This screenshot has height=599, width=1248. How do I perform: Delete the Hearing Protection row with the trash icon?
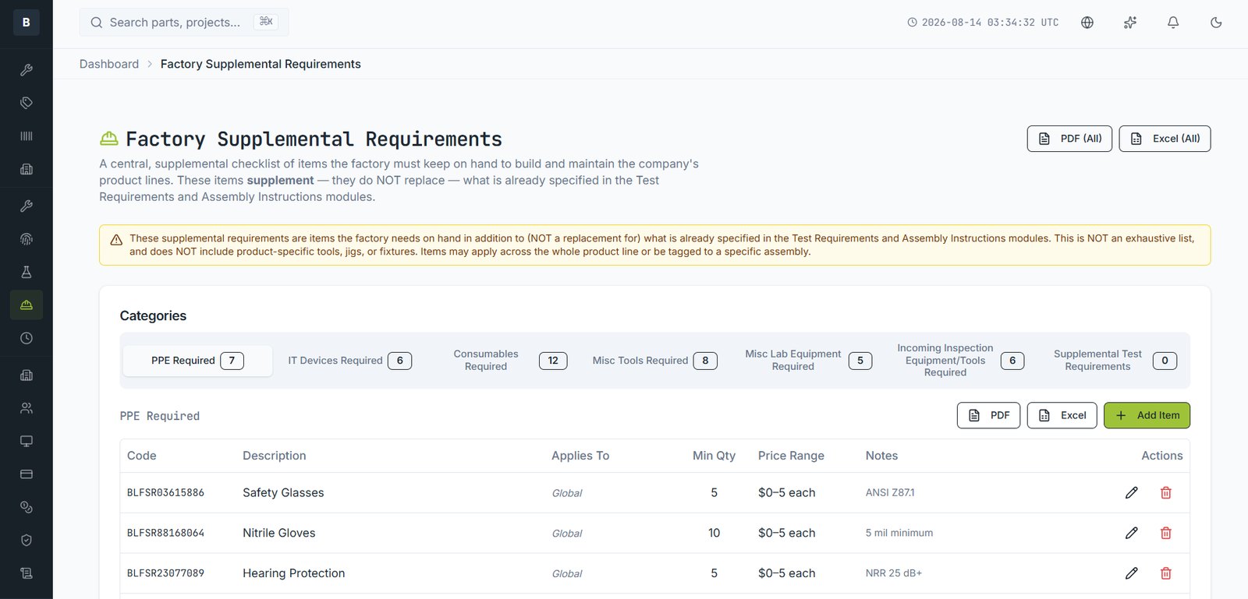click(x=1166, y=573)
